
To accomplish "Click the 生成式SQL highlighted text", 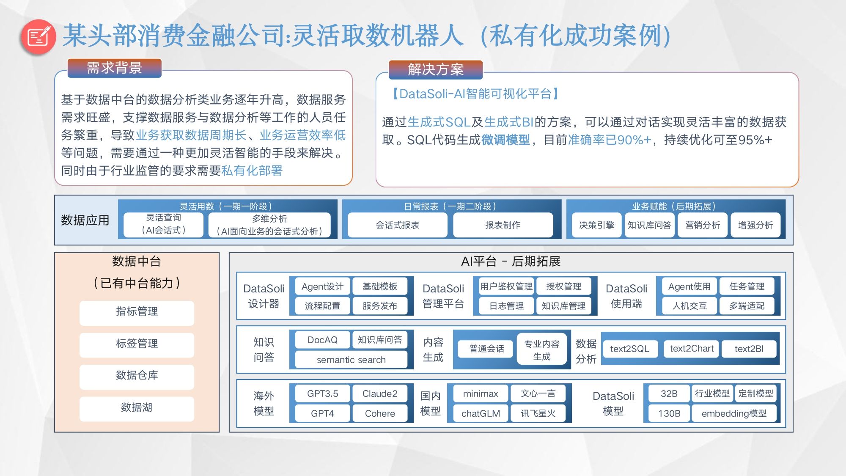I will point(439,122).
